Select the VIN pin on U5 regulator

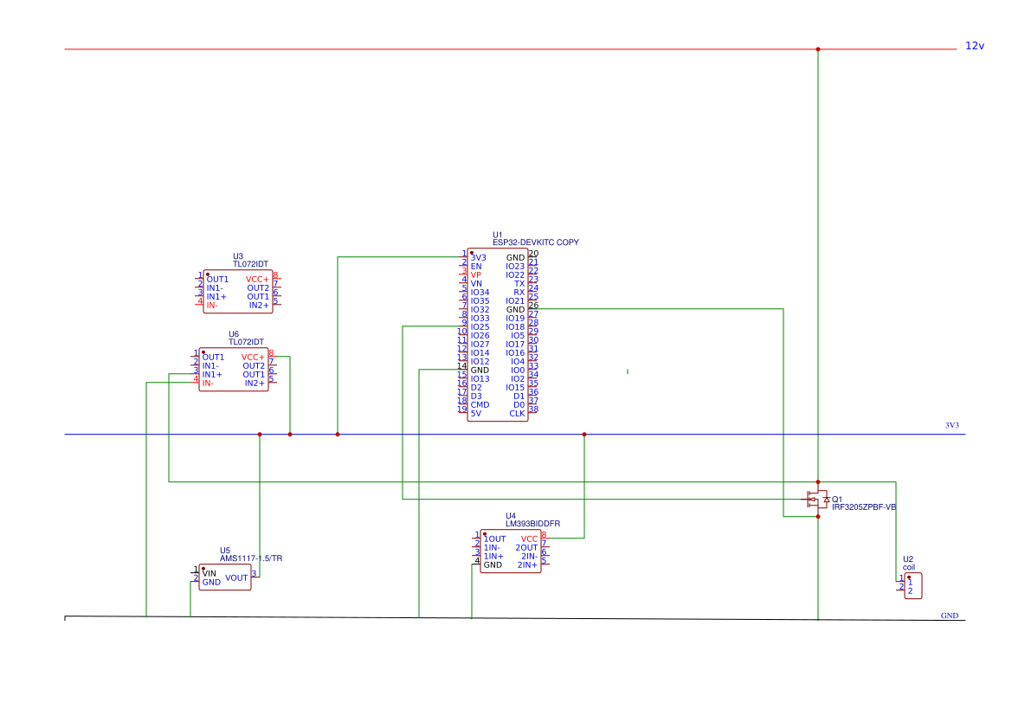click(x=209, y=573)
